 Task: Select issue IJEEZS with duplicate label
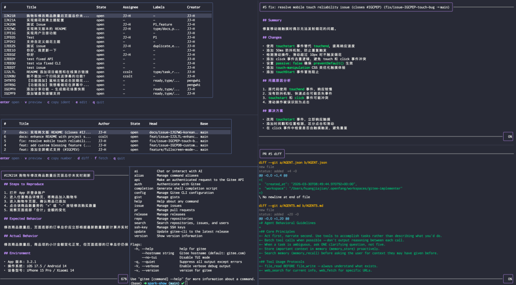tap(107, 46)
